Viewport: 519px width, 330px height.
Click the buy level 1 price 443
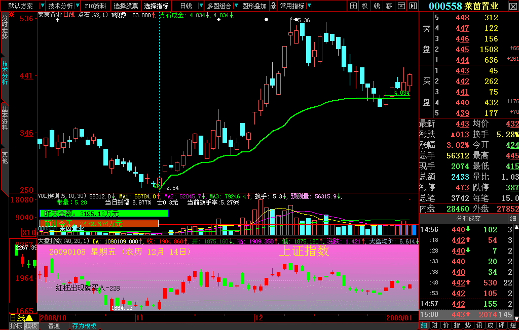tap(462, 71)
